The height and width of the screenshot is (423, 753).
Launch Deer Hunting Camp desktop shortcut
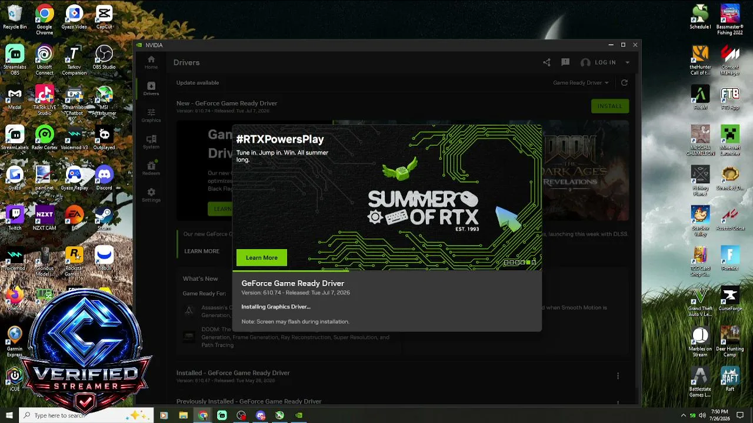(x=730, y=341)
